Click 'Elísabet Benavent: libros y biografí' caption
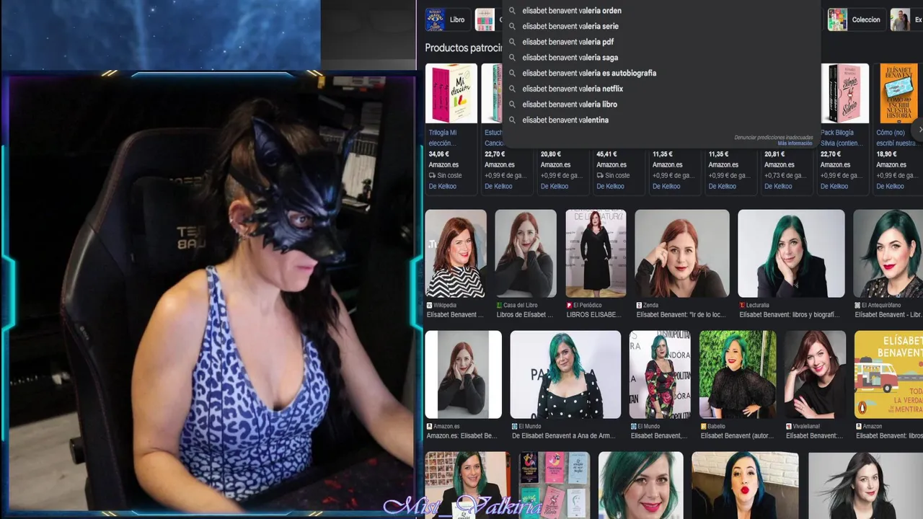Screen dimensions: 923x519 click(790, 315)
